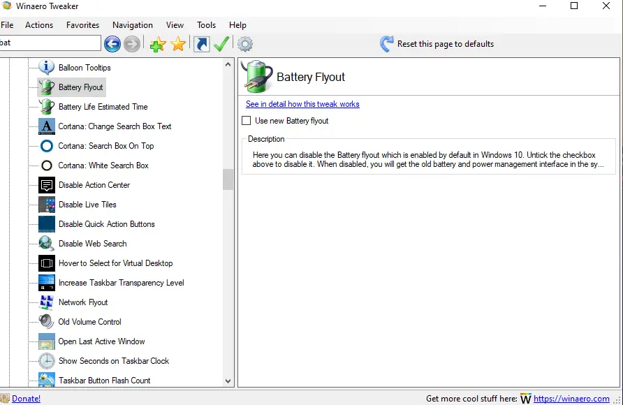Click the Winaero W logo in status bar
623x405 pixels.
[526, 399]
